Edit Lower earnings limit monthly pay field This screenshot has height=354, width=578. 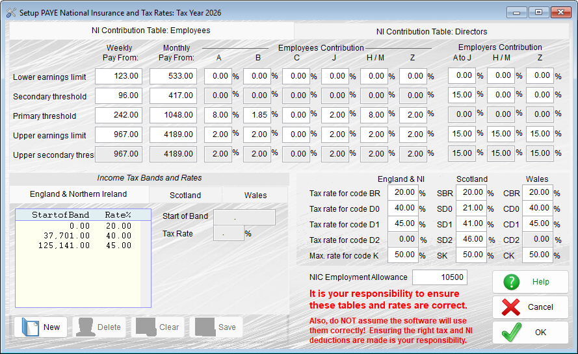(173, 76)
